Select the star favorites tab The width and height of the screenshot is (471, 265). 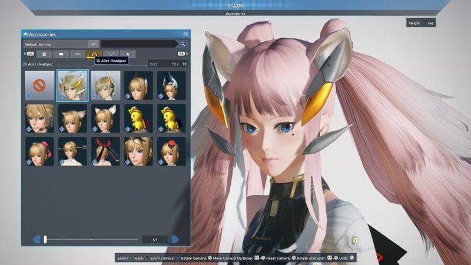(128, 54)
